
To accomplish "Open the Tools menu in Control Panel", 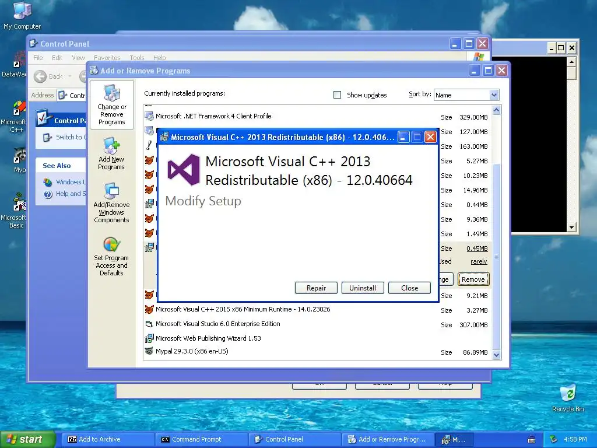I will pos(136,58).
